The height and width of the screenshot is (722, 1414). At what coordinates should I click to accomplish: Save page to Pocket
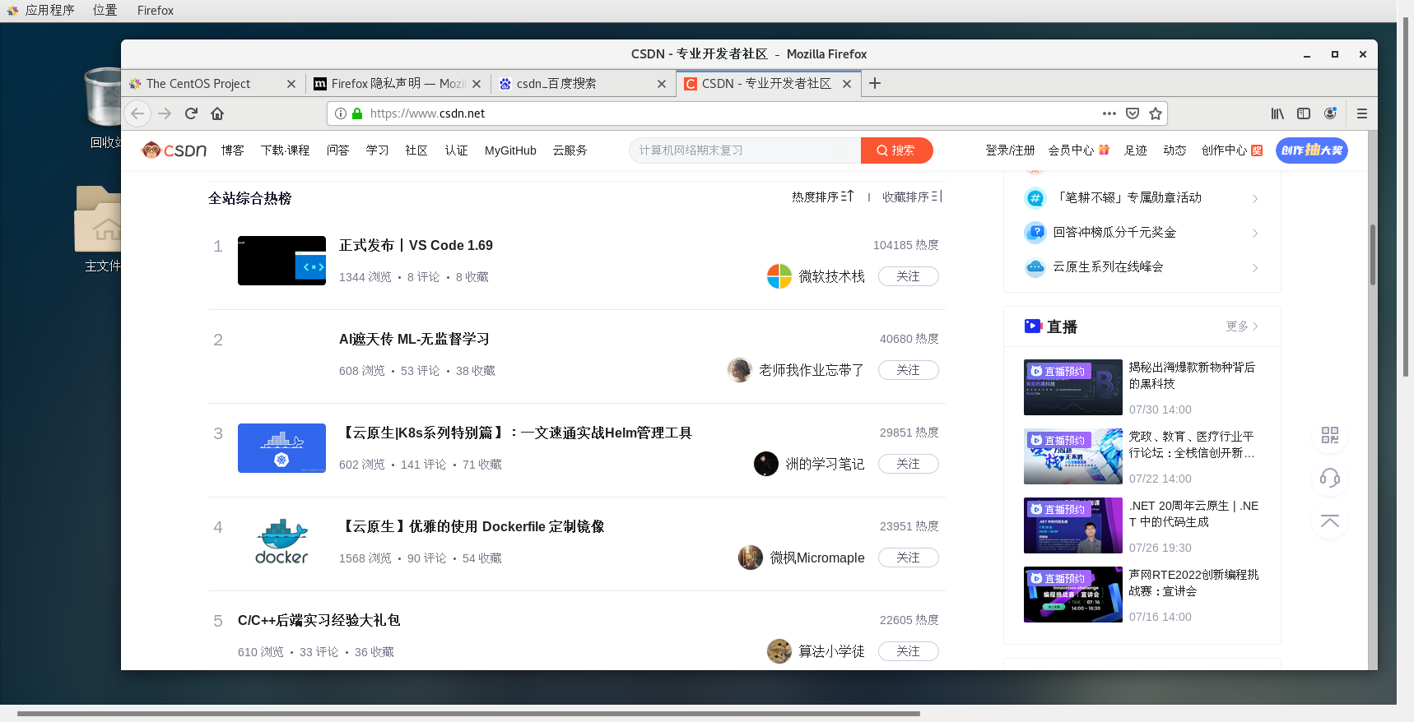pos(1133,113)
